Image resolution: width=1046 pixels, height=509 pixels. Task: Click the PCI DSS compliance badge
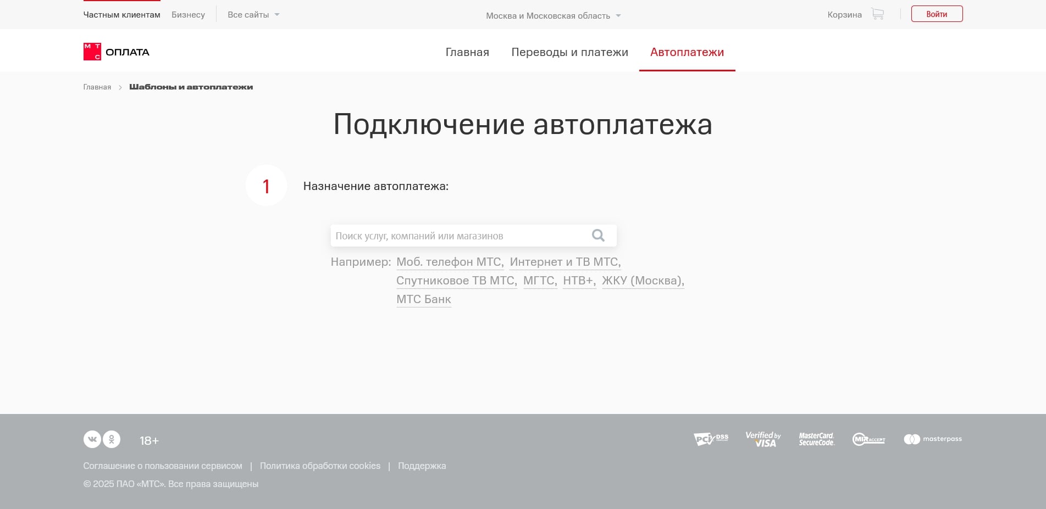point(711,439)
